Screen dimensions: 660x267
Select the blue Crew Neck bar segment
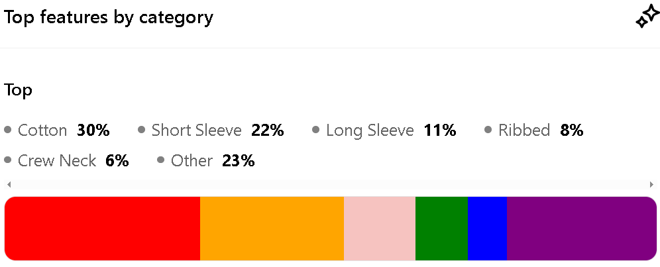tap(487, 229)
